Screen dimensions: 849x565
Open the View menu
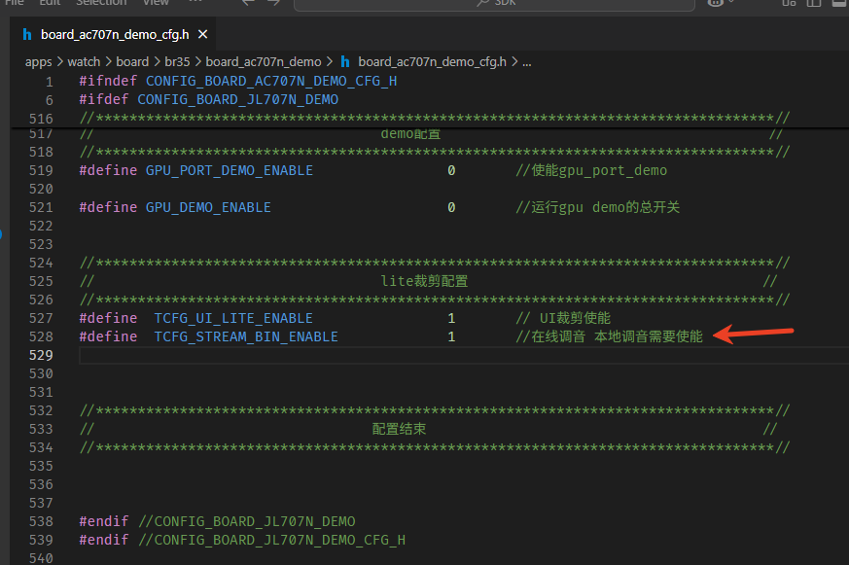156,3
